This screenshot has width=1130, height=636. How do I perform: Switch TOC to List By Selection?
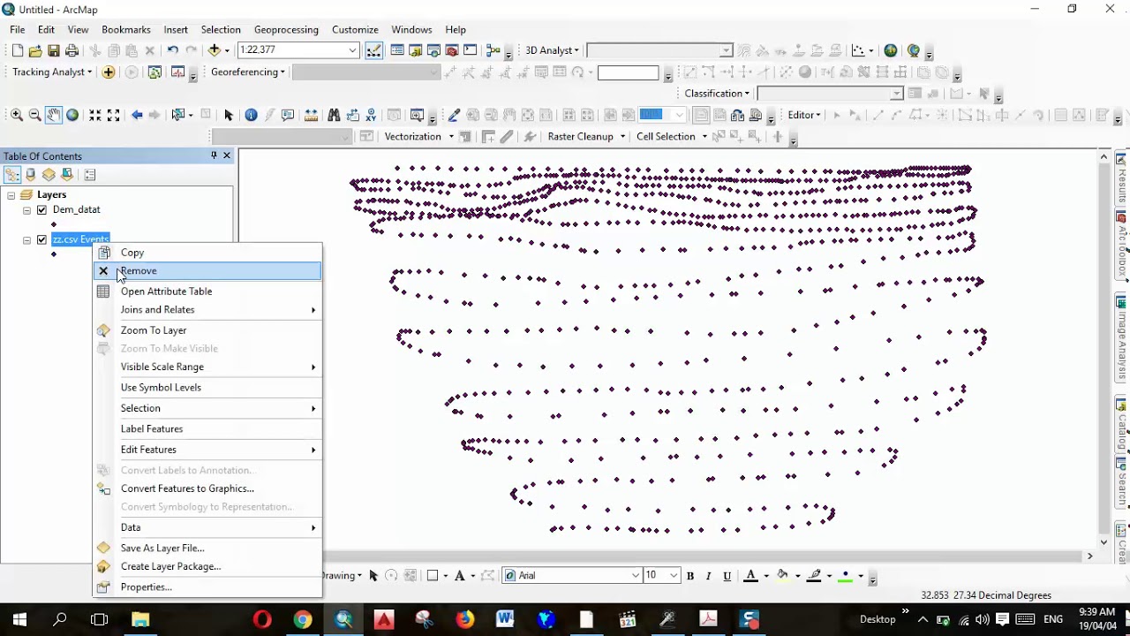(x=67, y=175)
